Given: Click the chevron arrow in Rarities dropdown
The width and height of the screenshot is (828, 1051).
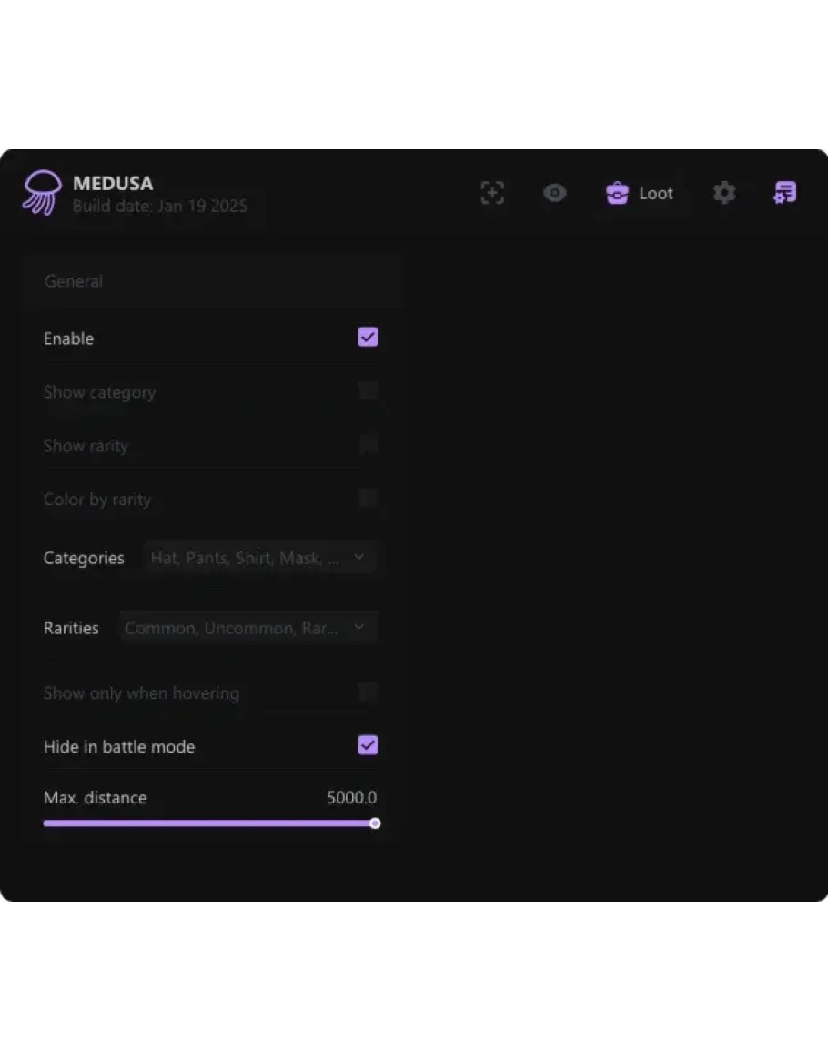Looking at the screenshot, I should (x=359, y=627).
